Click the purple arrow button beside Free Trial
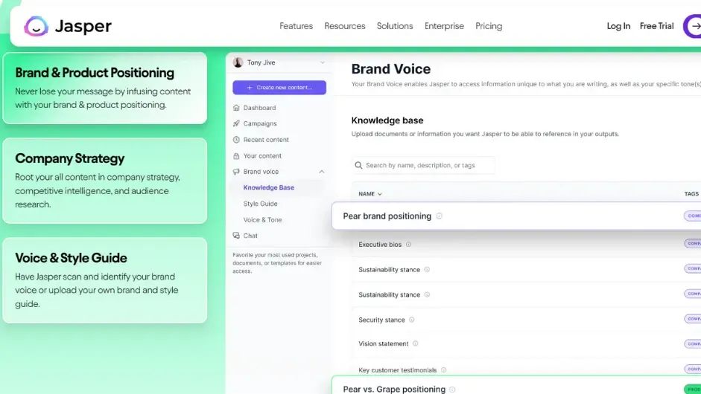Screen dimensions: 701x394 (x=693, y=26)
